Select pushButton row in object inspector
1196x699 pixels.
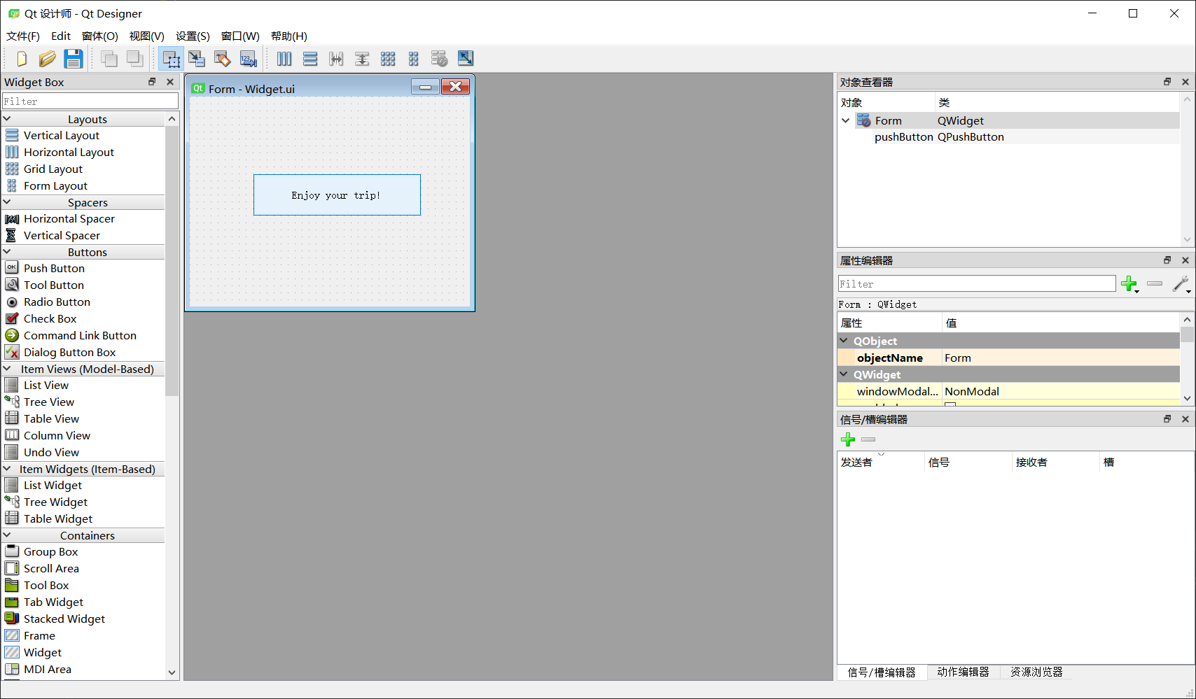click(x=1008, y=137)
